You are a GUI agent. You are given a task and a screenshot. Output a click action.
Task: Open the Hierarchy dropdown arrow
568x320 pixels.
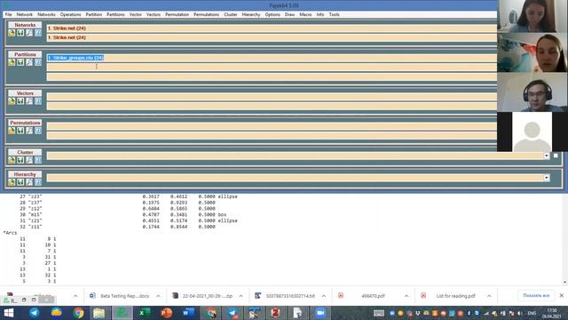[547, 178]
